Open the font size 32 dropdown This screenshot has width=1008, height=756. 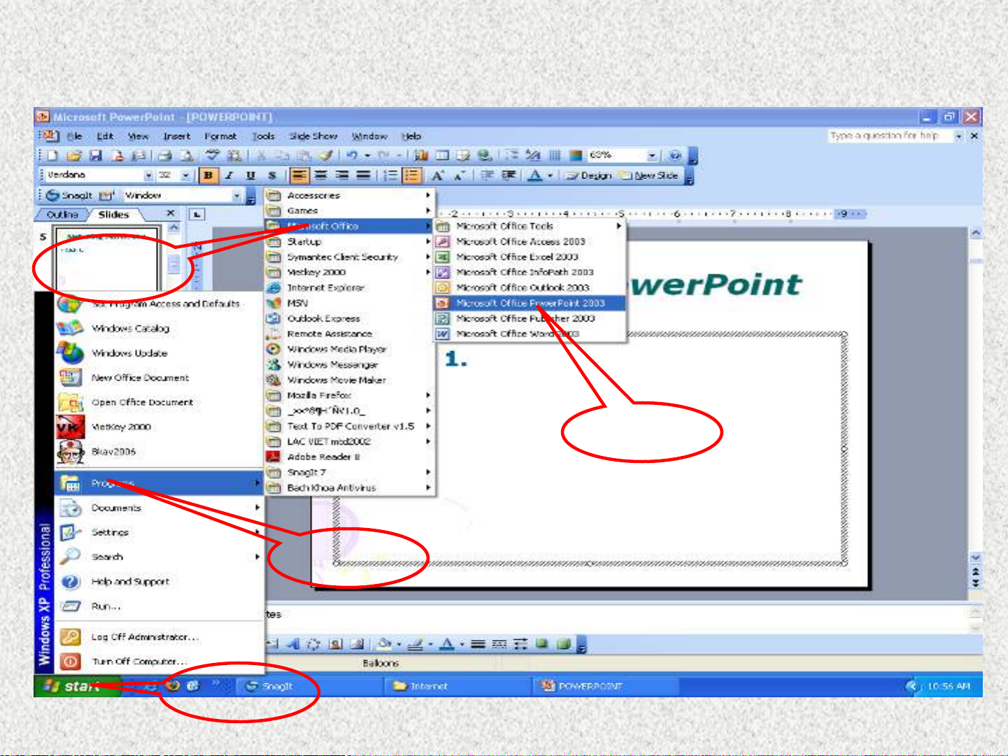pos(186,176)
